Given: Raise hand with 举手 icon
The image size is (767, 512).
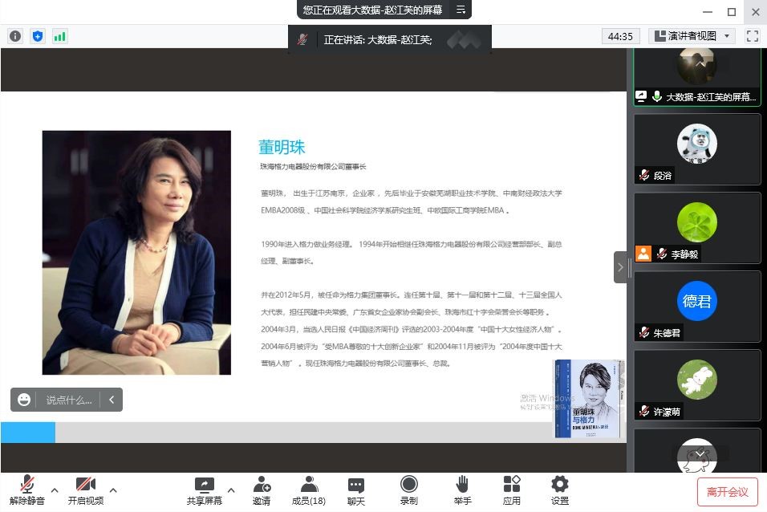Looking at the screenshot, I should 462,490.
